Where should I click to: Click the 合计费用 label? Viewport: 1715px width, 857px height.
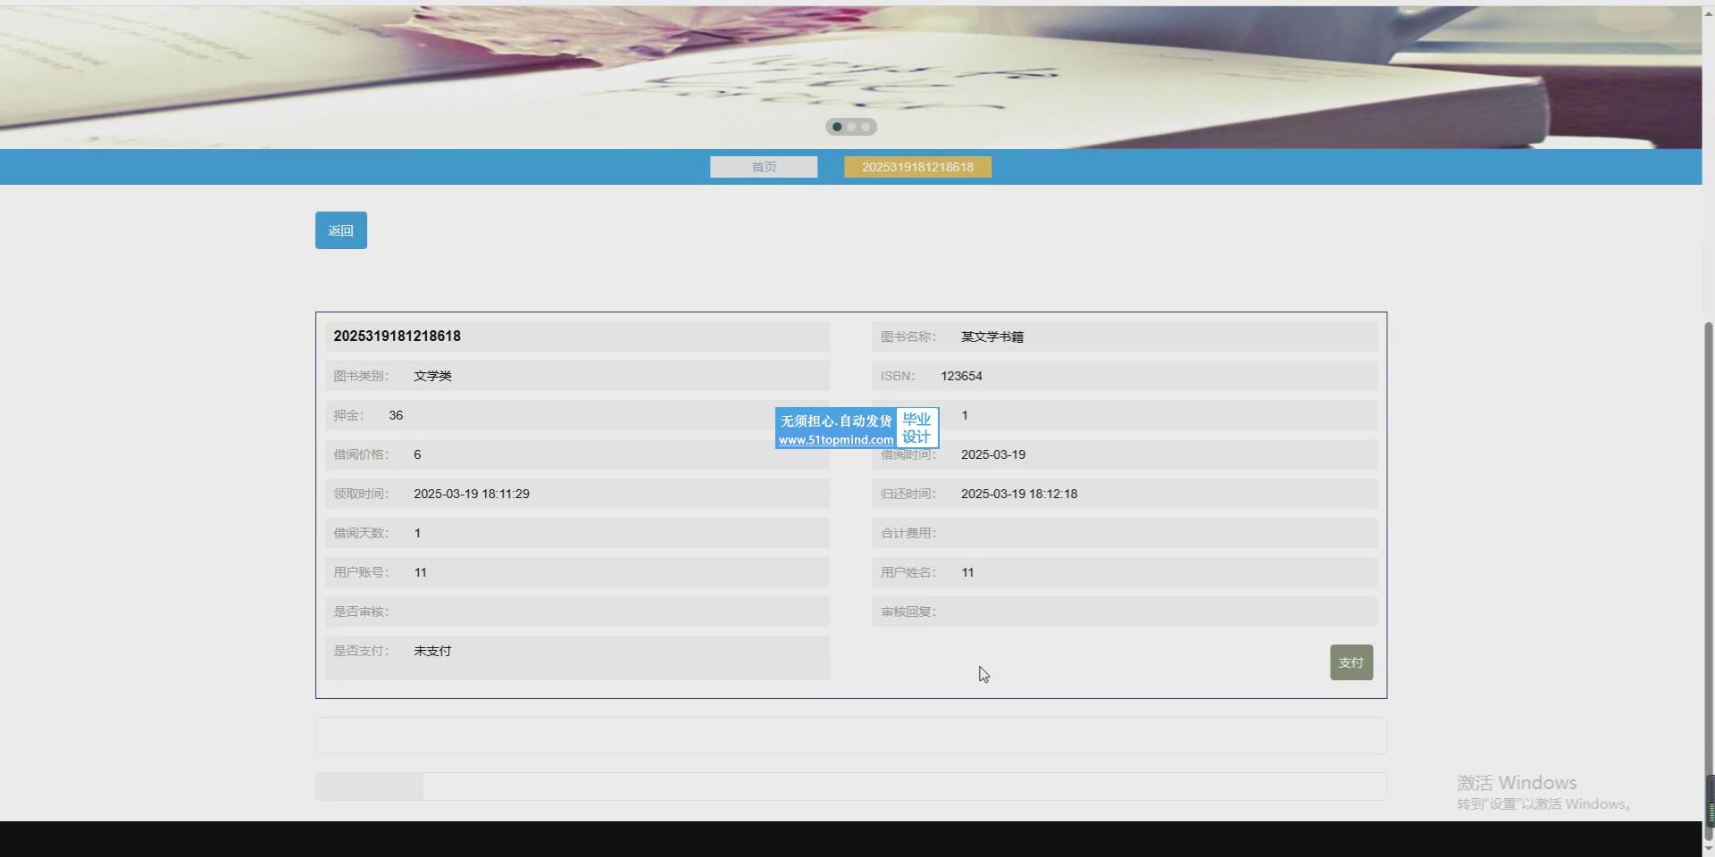pos(908,533)
